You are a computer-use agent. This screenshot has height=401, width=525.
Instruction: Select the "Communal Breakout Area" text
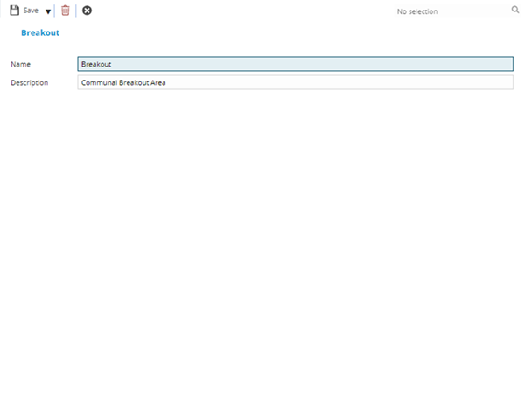pyautogui.click(x=123, y=82)
